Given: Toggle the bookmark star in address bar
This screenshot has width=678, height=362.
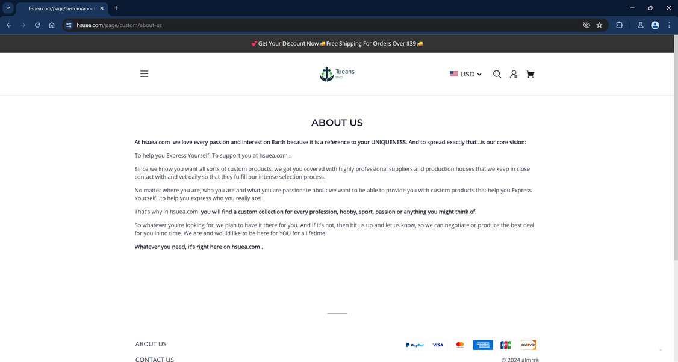Looking at the screenshot, I should click(599, 25).
